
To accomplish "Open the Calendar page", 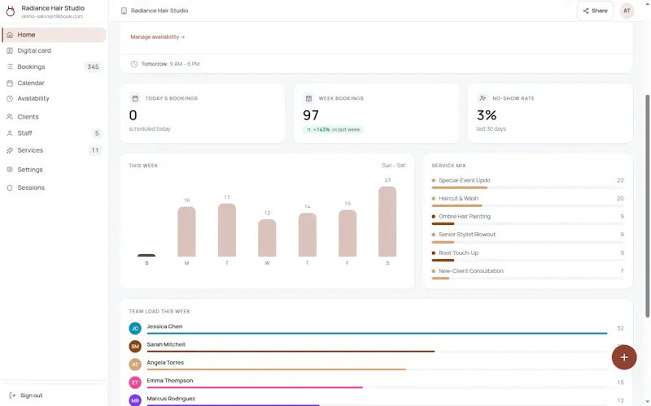I will click(54, 83).
